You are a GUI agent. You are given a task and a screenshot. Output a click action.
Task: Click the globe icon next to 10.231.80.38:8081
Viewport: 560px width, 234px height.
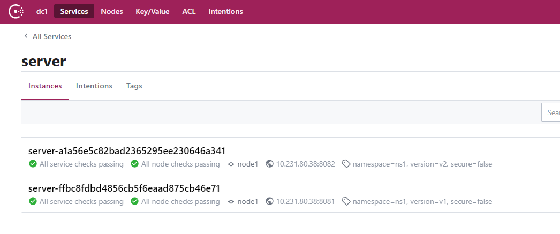(270, 201)
